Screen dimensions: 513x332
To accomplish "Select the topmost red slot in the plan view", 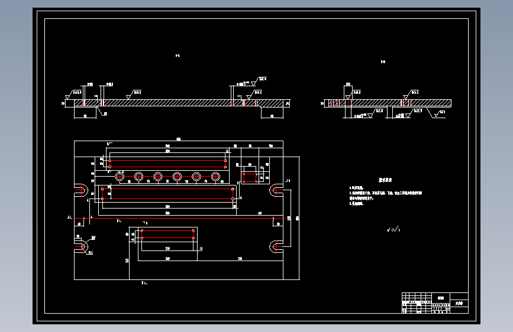I will pos(167,164).
